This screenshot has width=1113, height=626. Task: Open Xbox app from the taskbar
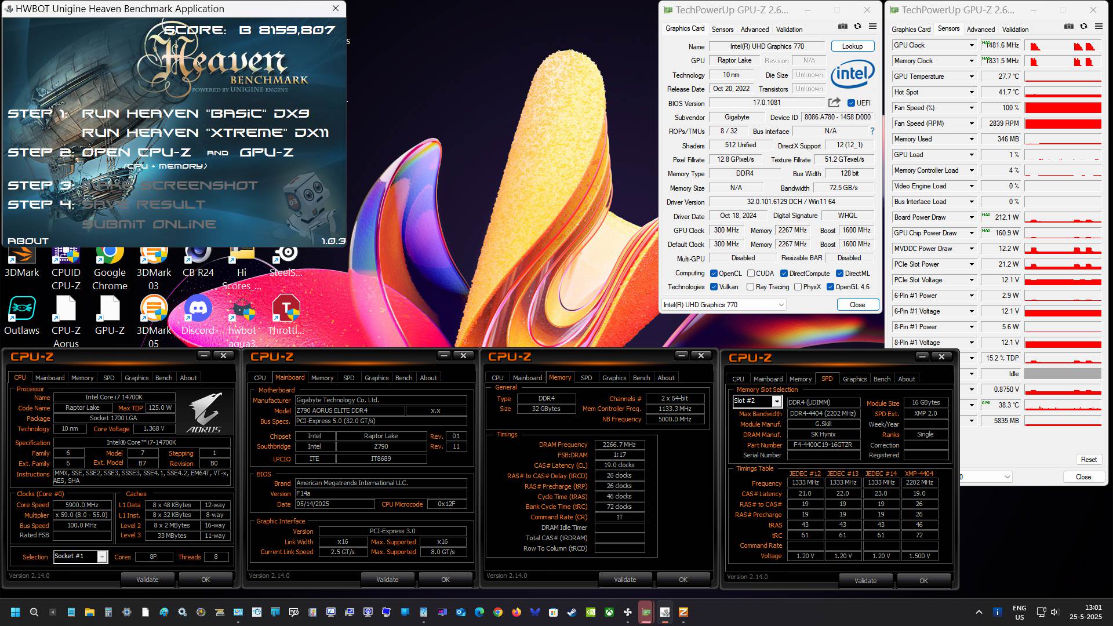coord(609,612)
